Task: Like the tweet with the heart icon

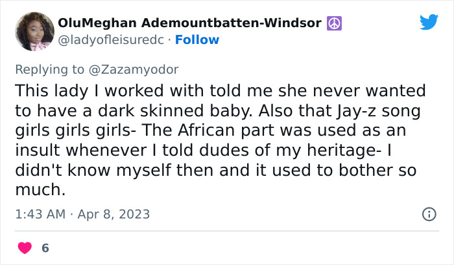Action: tap(25, 248)
